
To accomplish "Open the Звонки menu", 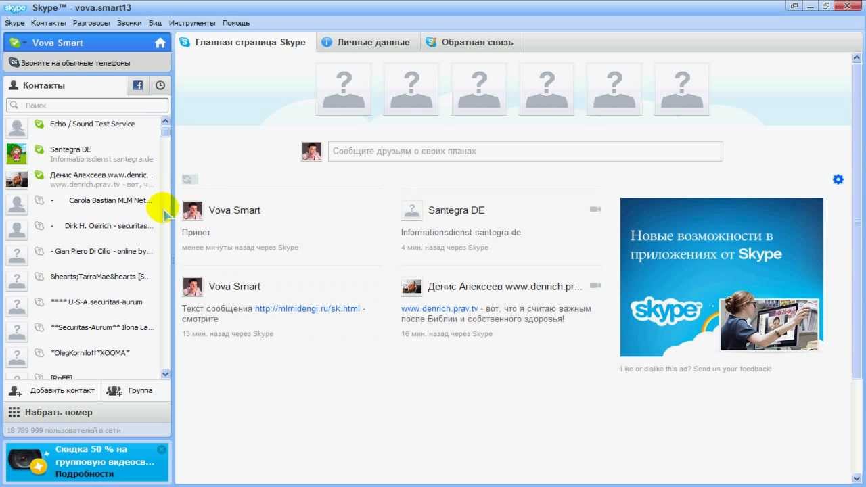I will (x=129, y=23).
